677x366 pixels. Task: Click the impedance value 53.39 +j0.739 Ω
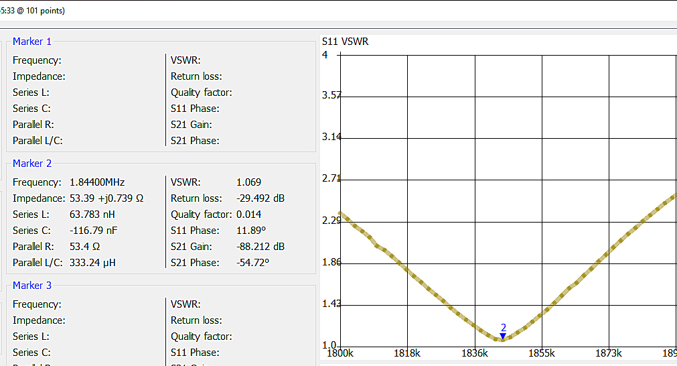point(107,198)
